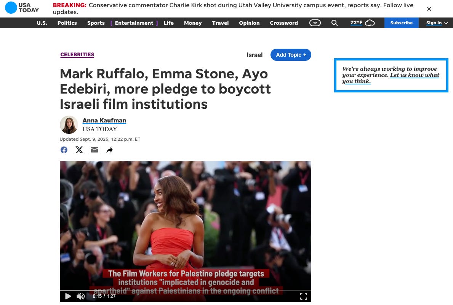Open the Crossword page

284,23
